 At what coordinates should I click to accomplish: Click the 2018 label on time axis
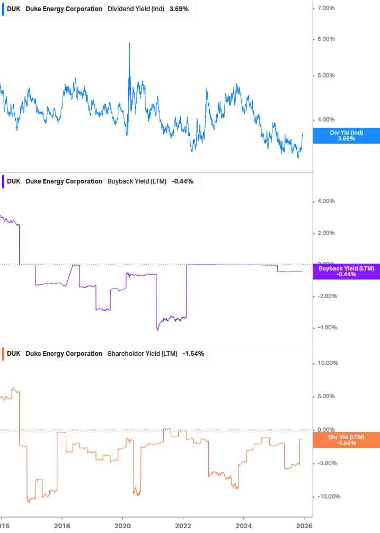(x=62, y=526)
